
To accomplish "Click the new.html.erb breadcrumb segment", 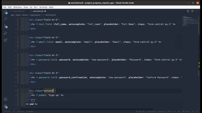I will click(50, 15).
